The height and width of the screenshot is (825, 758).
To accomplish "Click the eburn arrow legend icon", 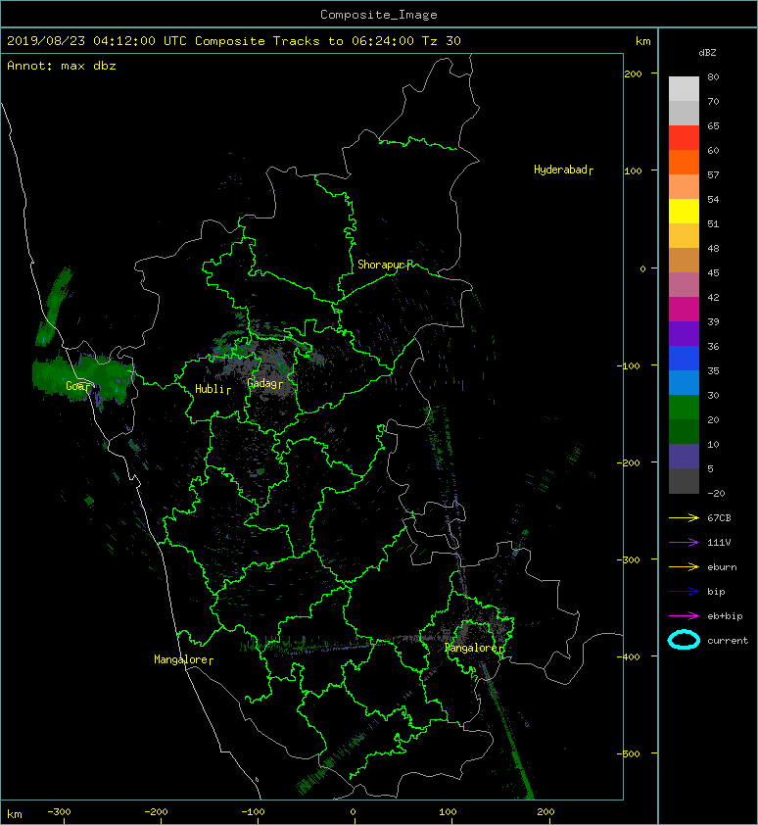I will [684, 566].
